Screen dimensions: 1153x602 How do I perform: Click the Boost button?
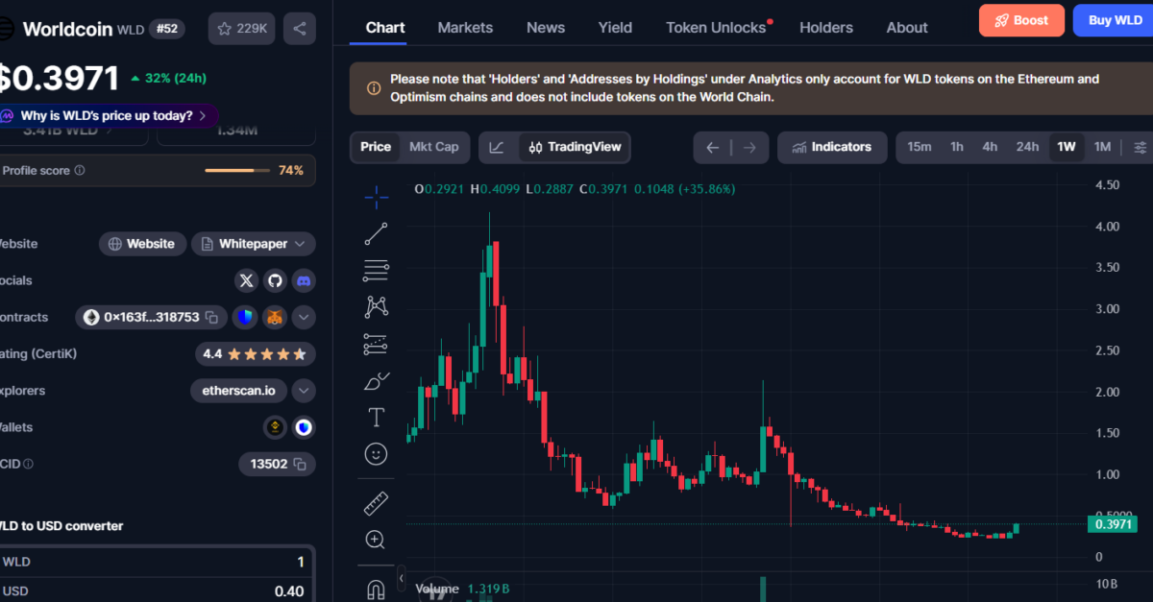coord(1021,20)
